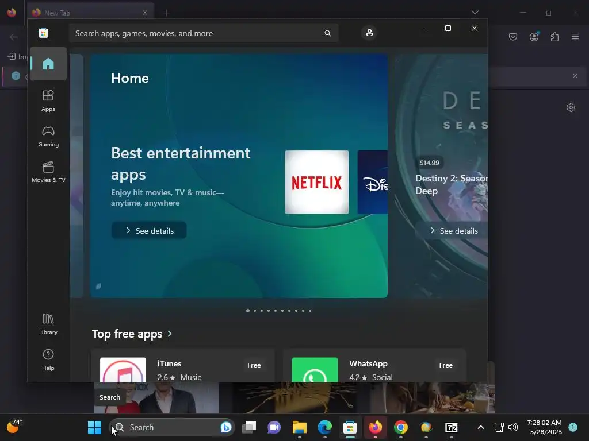This screenshot has width=589, height=441.
Task: Open the Firefox list all tabs dropdown
Action: pyautogui.click(x=475, y=13)
